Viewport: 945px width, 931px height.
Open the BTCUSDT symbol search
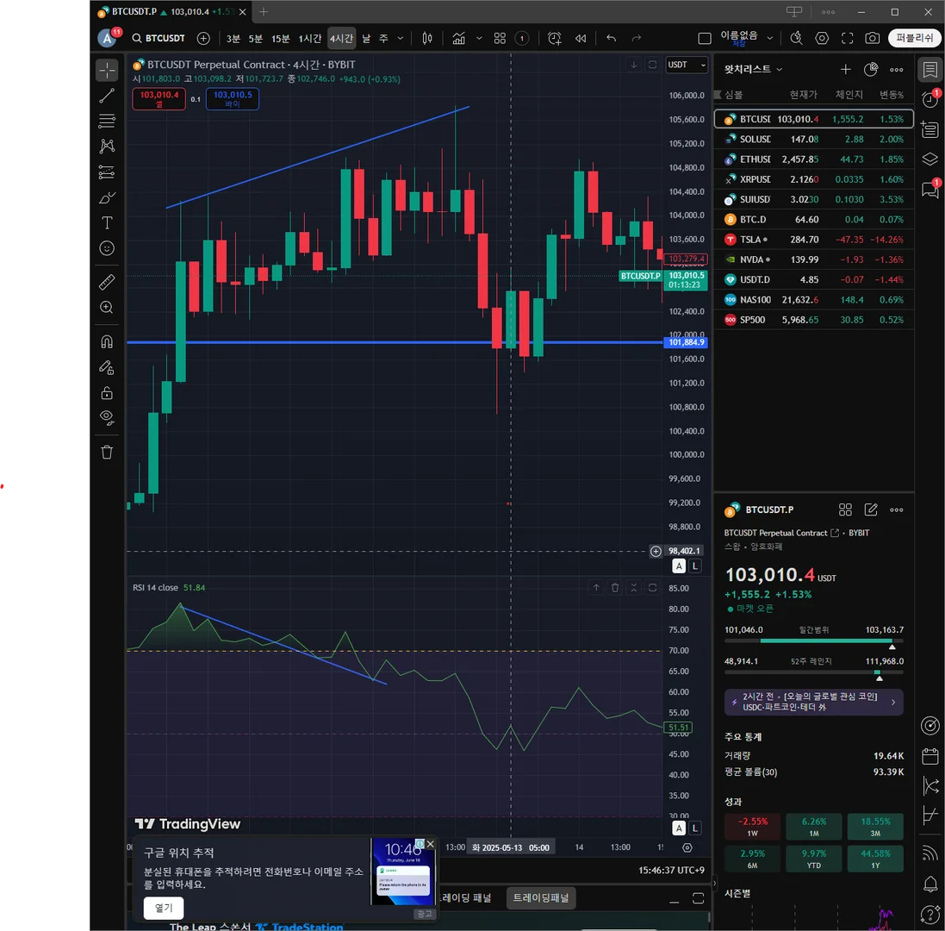point(159,38)
